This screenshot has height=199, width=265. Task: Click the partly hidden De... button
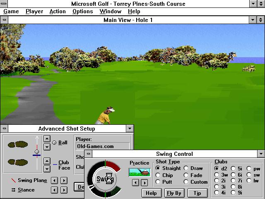[x=79, y=187]
